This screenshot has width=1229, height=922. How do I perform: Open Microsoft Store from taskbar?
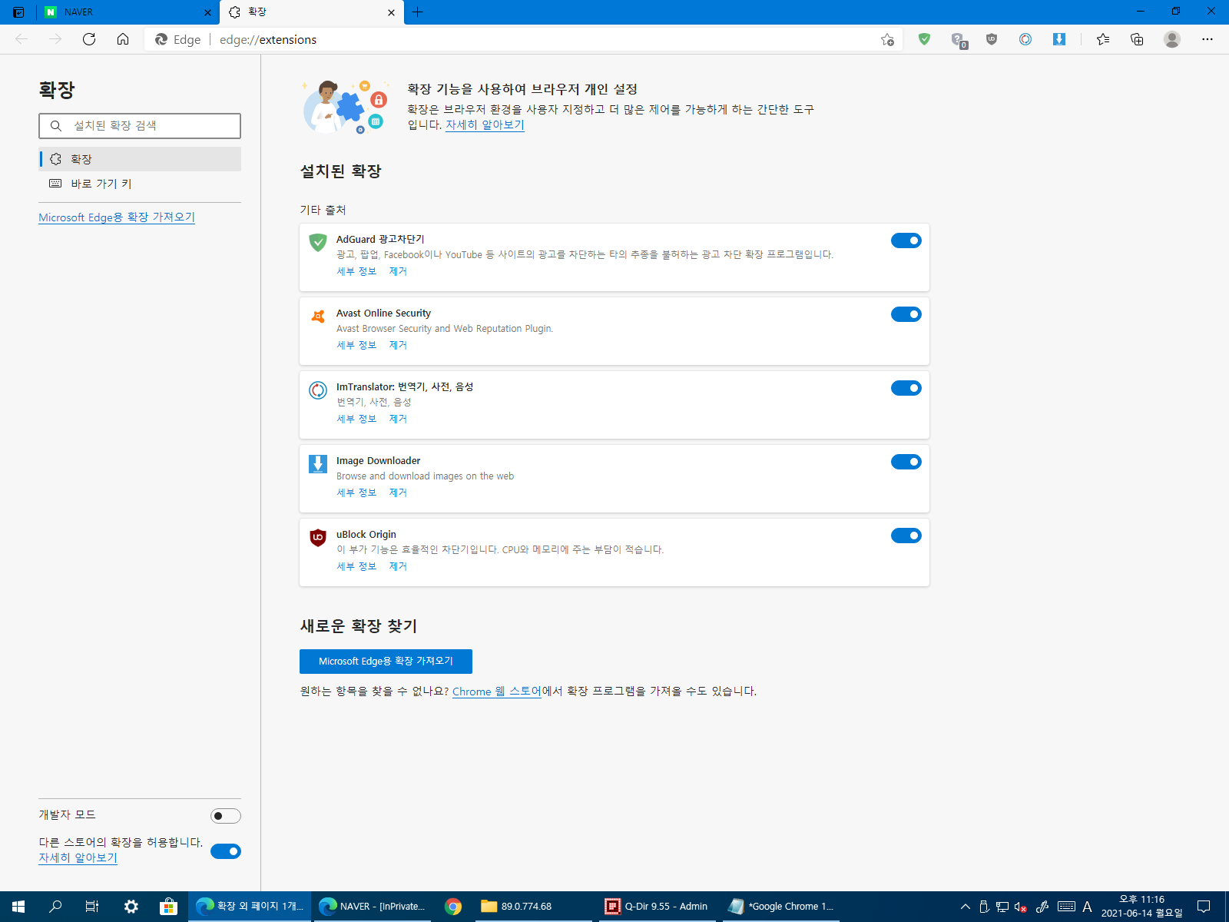click(168, 907)
